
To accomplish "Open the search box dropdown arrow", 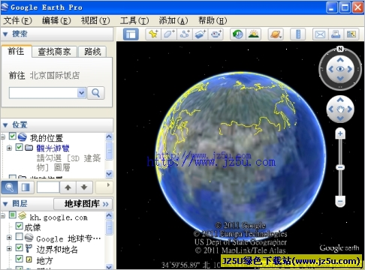I will [81, 93].
